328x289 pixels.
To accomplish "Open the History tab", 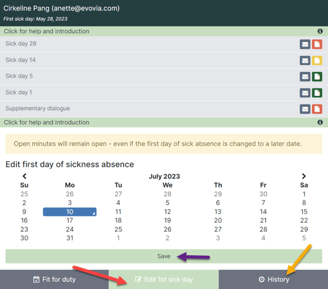I will 273,279.
